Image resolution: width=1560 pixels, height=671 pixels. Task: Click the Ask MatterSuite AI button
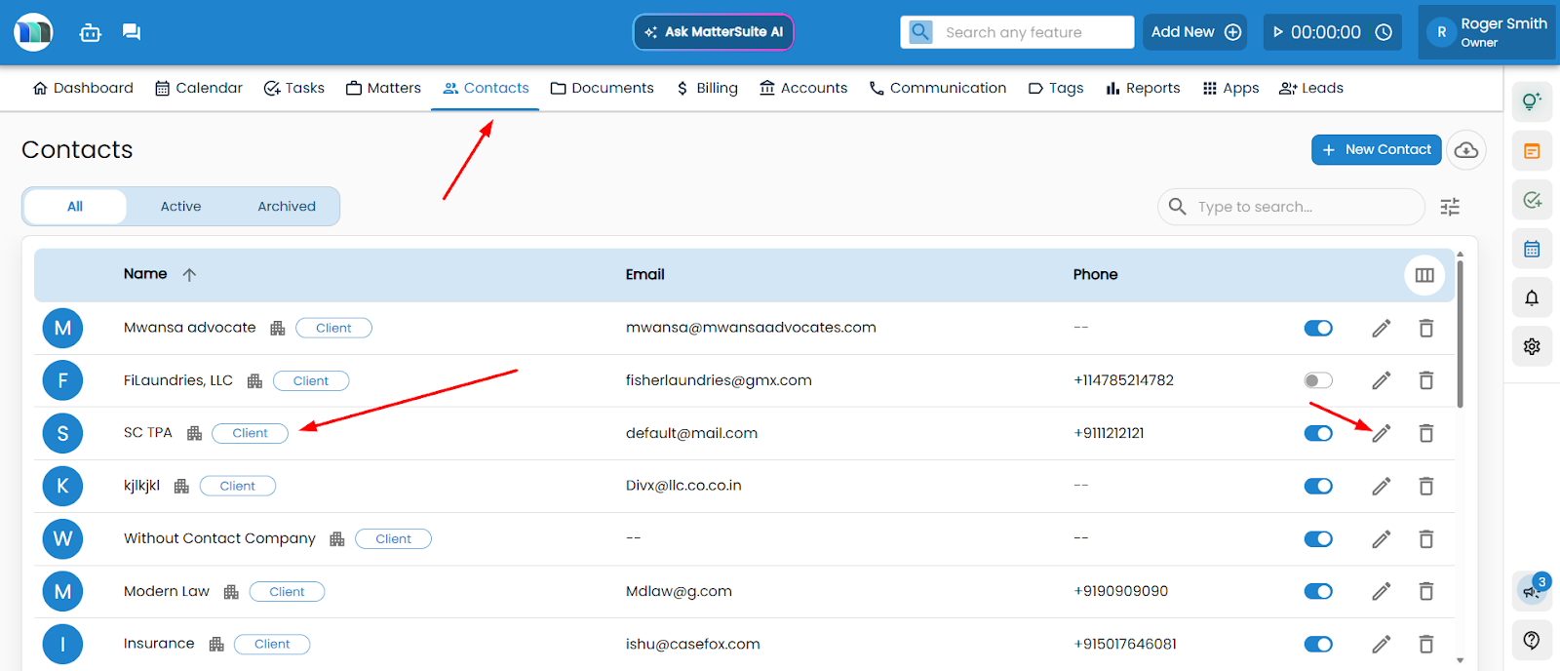tap(714, 32)
